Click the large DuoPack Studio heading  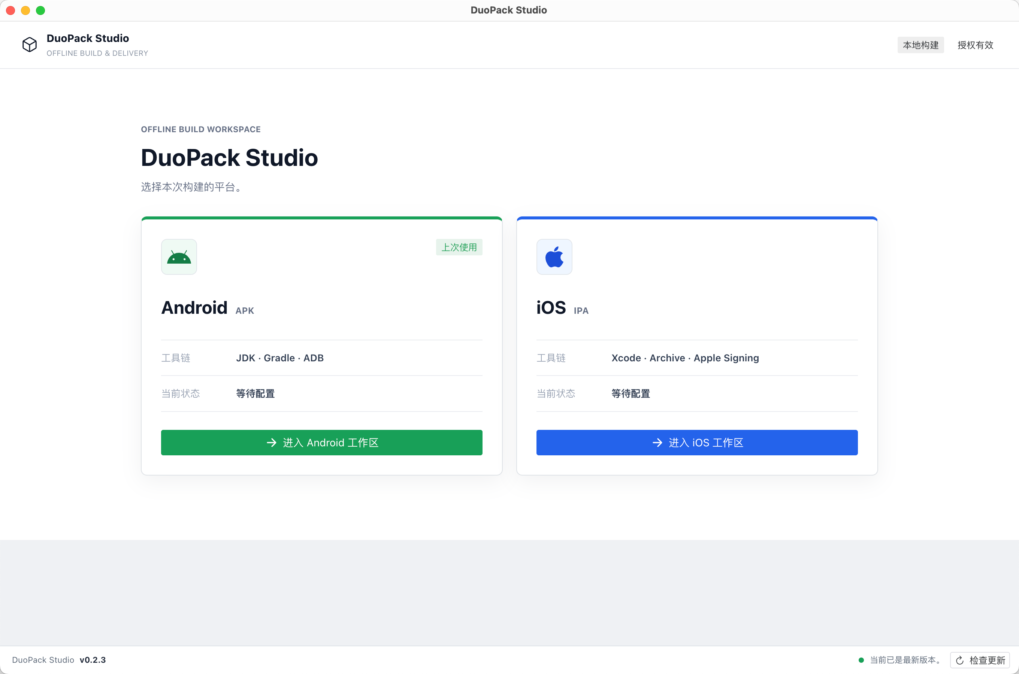[x=230, y=158]
